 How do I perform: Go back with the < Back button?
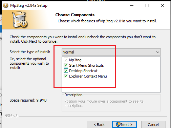[x=99, y=125]
